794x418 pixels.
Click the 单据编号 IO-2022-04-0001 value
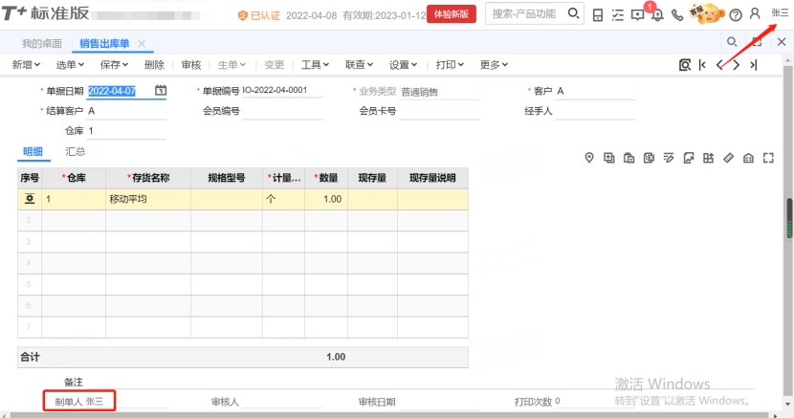pyautogui.click(x=275, y=90)
